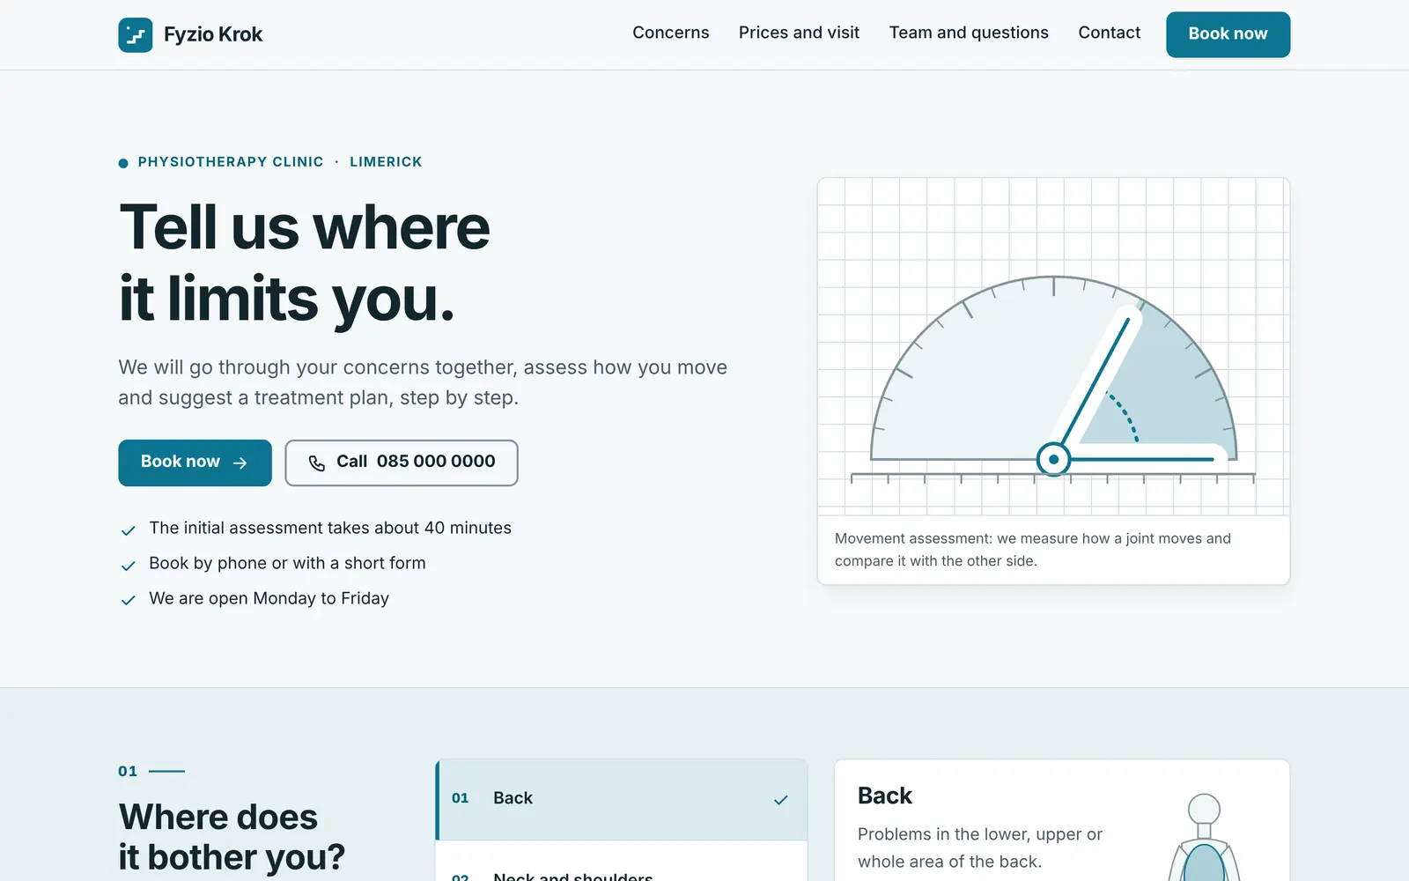Viewport: 1409px width, 881px height.
Task: Click the arrow icon in hero Book now
Action: point(240,463)
